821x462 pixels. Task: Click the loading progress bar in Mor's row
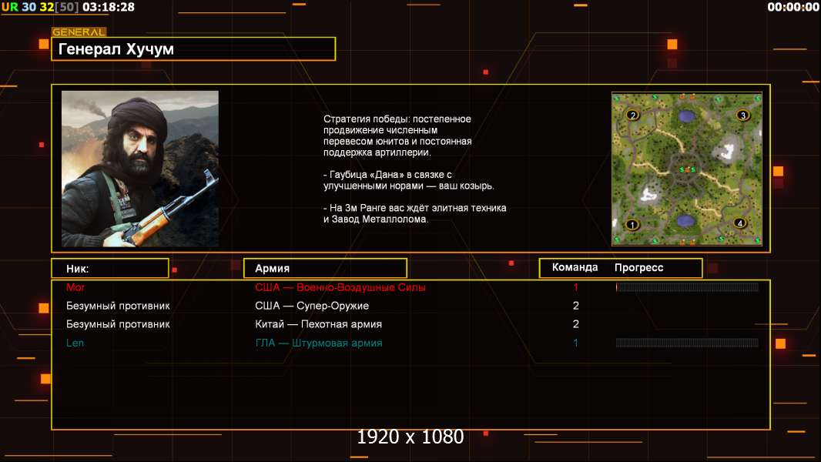click(x=687, y=286)
